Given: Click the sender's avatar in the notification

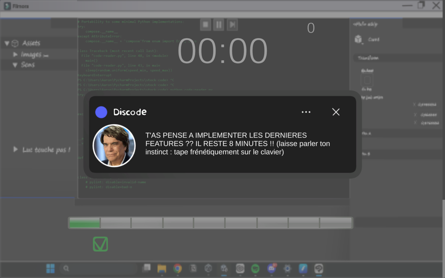Looking at the screenshot, I should (114, 146).
